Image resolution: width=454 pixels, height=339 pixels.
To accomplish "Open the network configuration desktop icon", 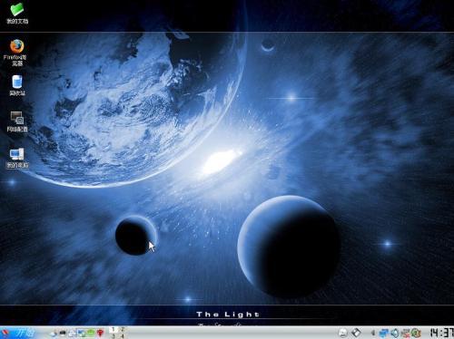I will tap(17, 118).
